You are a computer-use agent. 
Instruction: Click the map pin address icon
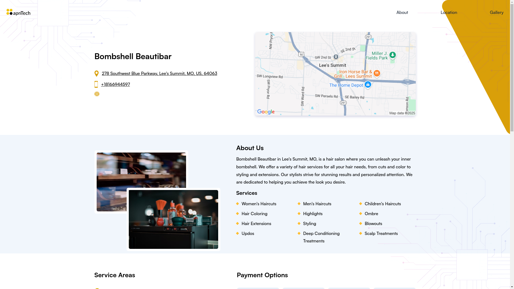pos(97,74)
